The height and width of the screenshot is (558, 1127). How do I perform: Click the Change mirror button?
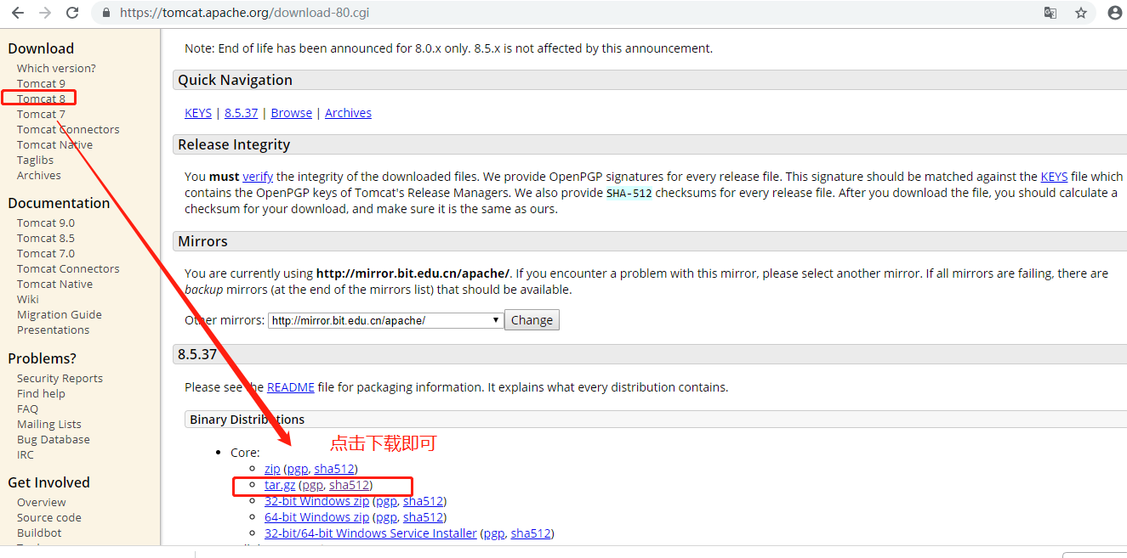coord(532,320)
